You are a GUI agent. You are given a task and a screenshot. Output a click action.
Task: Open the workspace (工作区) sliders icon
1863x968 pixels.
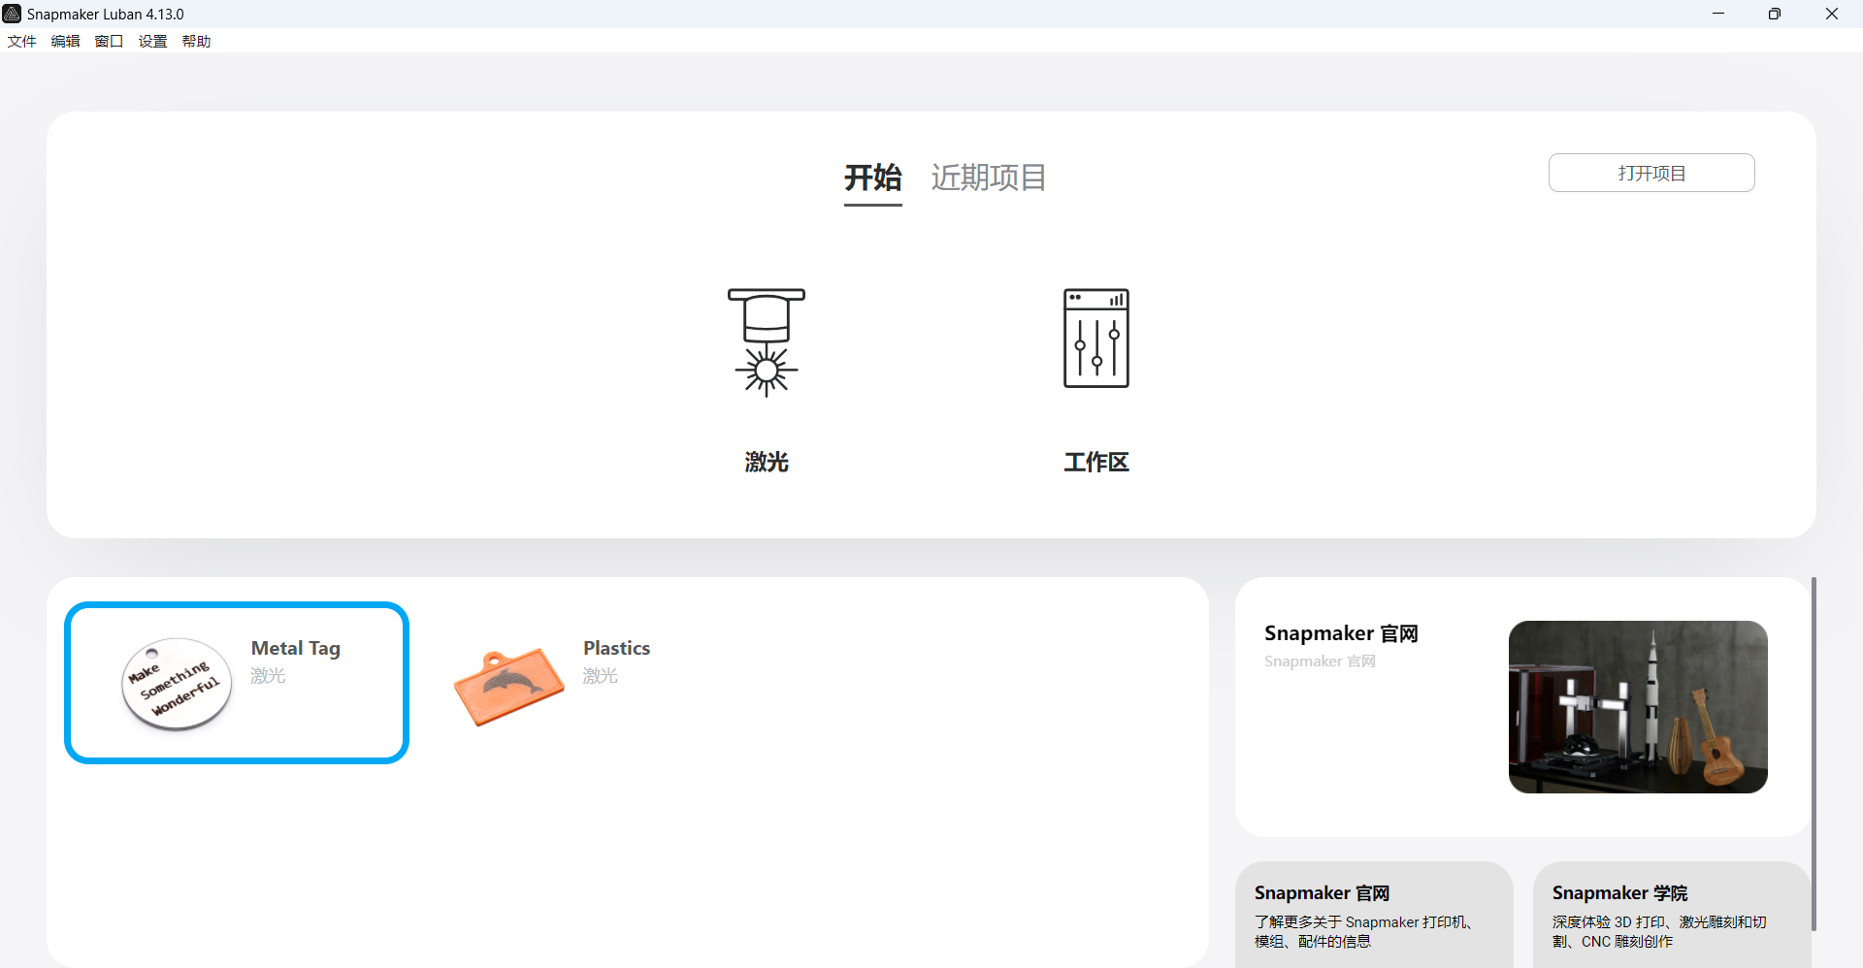[x=1096, y=339]
